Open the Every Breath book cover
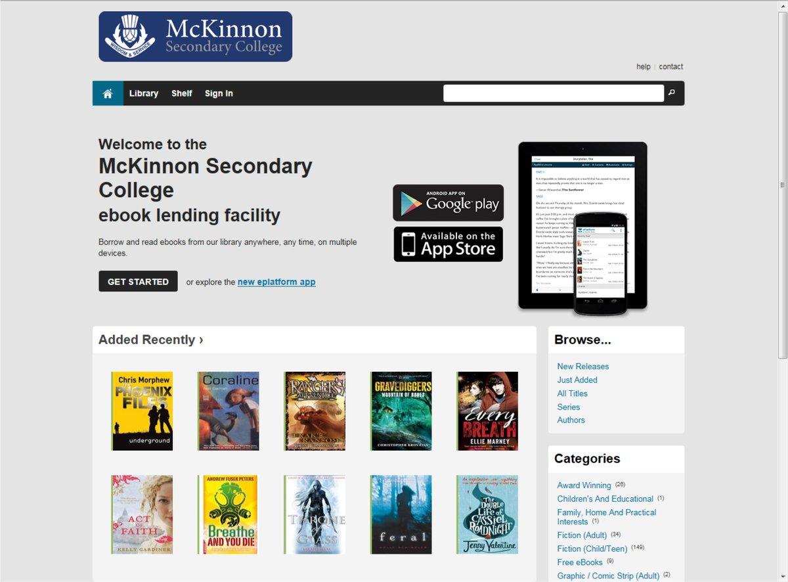This screenshot has width=788, height=582. click(x=487, y=411)
